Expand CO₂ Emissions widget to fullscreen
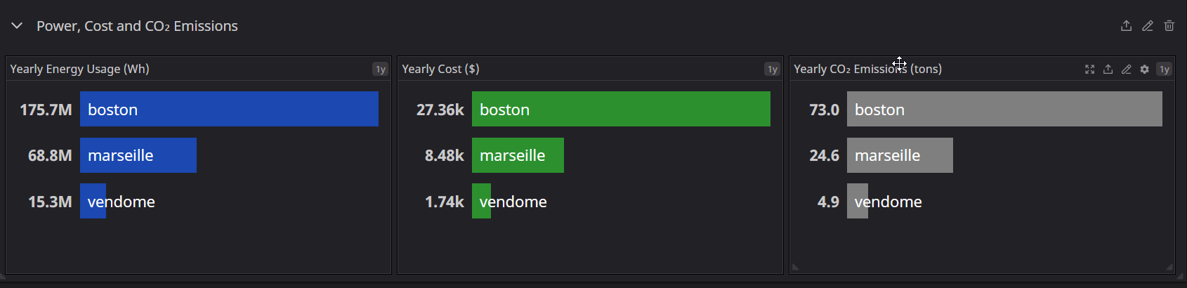The image size is (1187, 288). coord(1089,69)
